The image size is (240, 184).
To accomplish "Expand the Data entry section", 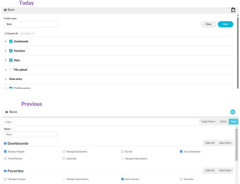I will [6, 79].
